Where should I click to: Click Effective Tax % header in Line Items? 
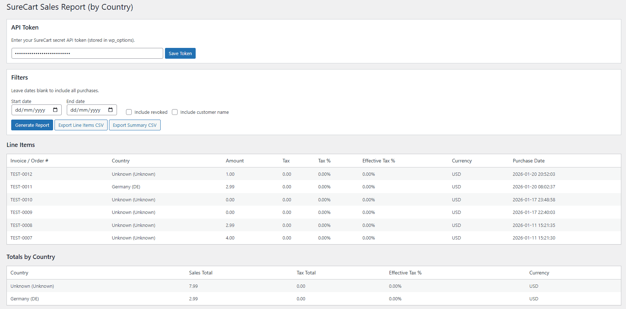(x=379, y=161)
